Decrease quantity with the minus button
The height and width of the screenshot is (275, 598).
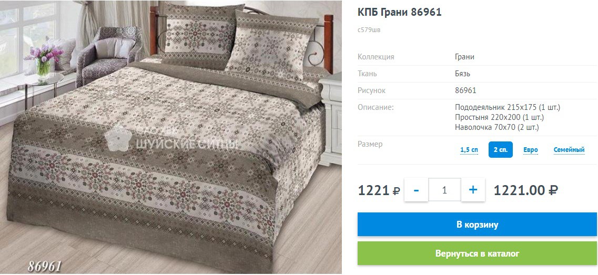point(416,190)
